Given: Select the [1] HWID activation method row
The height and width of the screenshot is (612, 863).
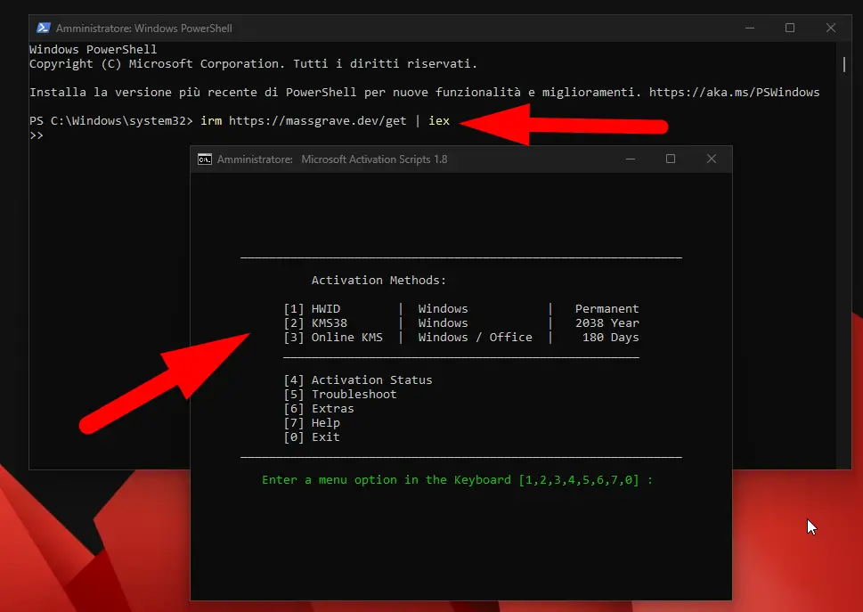Looking at the screenshot, I should [460, 309].
